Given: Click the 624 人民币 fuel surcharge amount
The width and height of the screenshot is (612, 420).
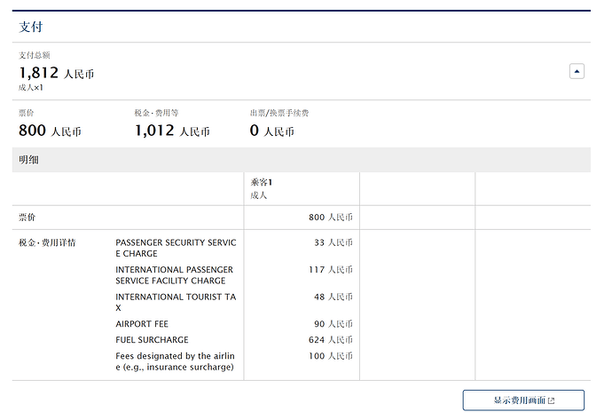Looking at the screenshot, I should [330, 340].
